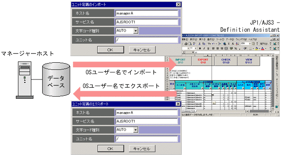
Task: Click the increase indent icon
Action: pos(245,49)
